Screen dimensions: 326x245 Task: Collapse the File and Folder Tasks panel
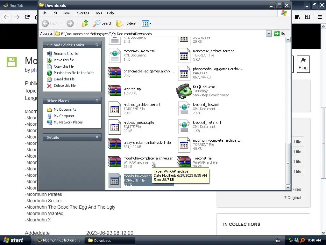[97, 45]
